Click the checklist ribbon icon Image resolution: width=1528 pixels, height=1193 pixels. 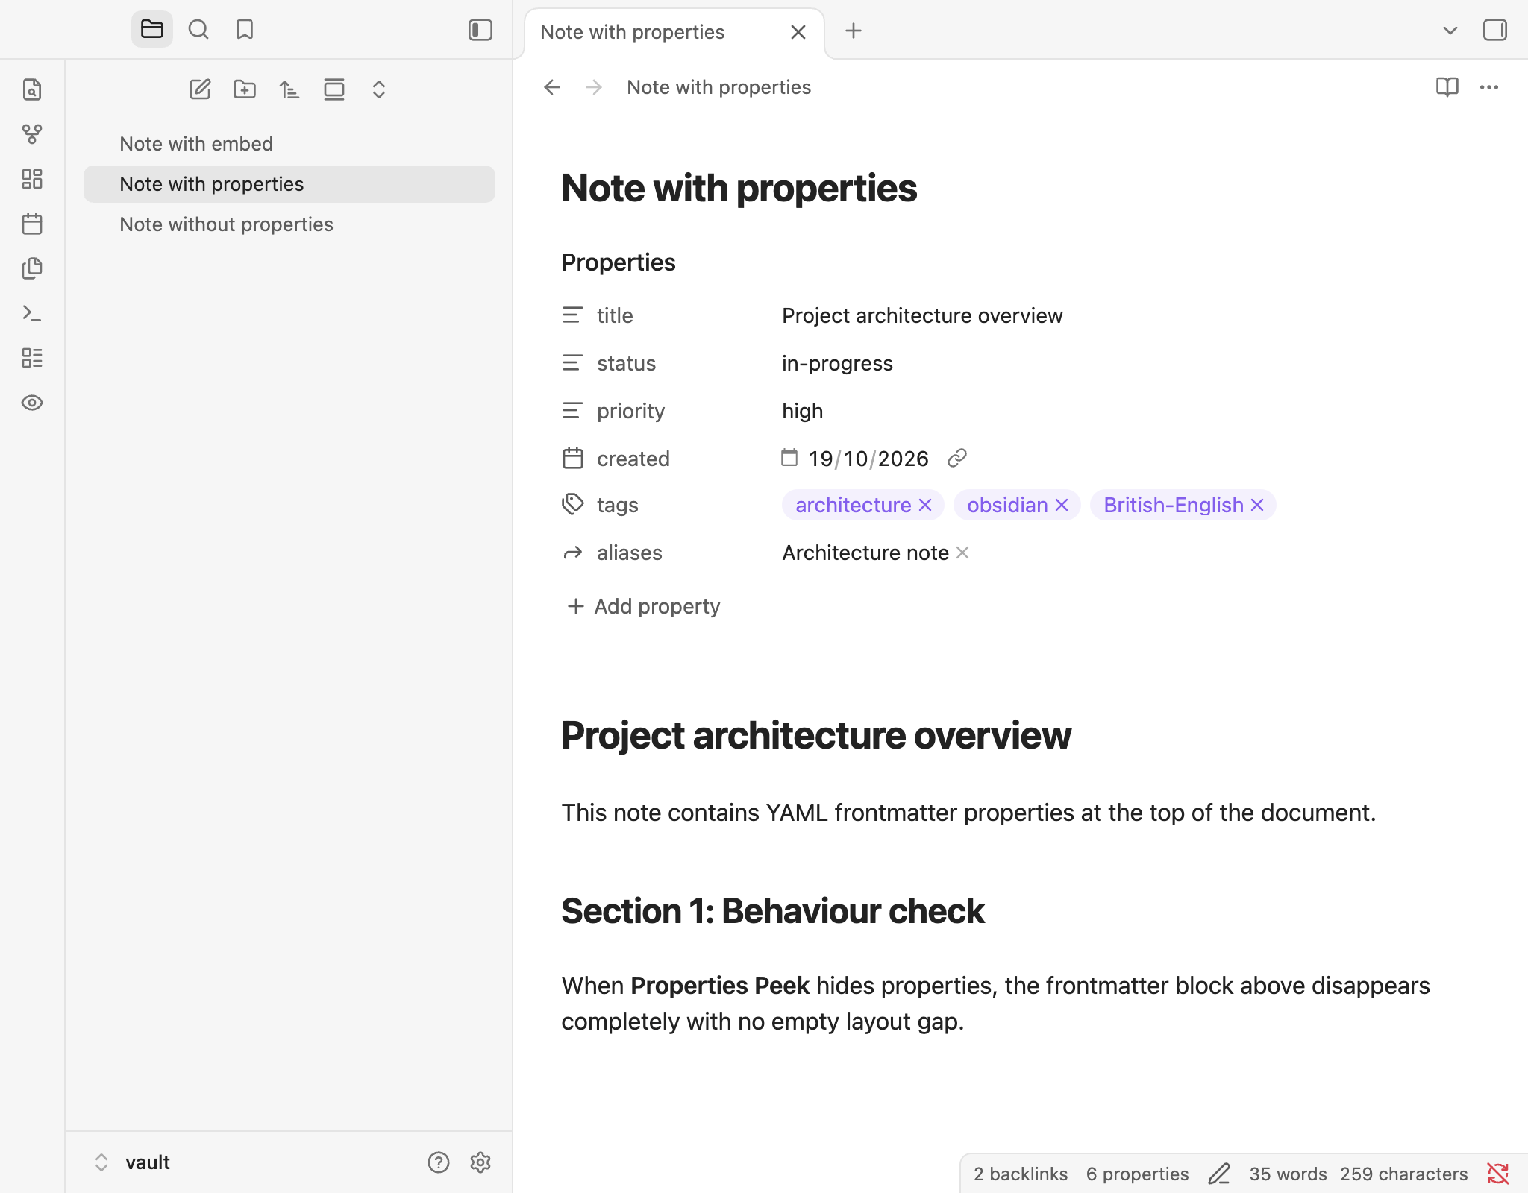[32, 358]
